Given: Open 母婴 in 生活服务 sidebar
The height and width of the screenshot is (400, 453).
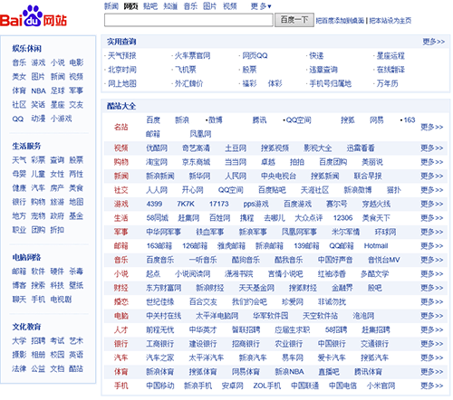Looking at the screenshot, I should (x=19, y=174).
